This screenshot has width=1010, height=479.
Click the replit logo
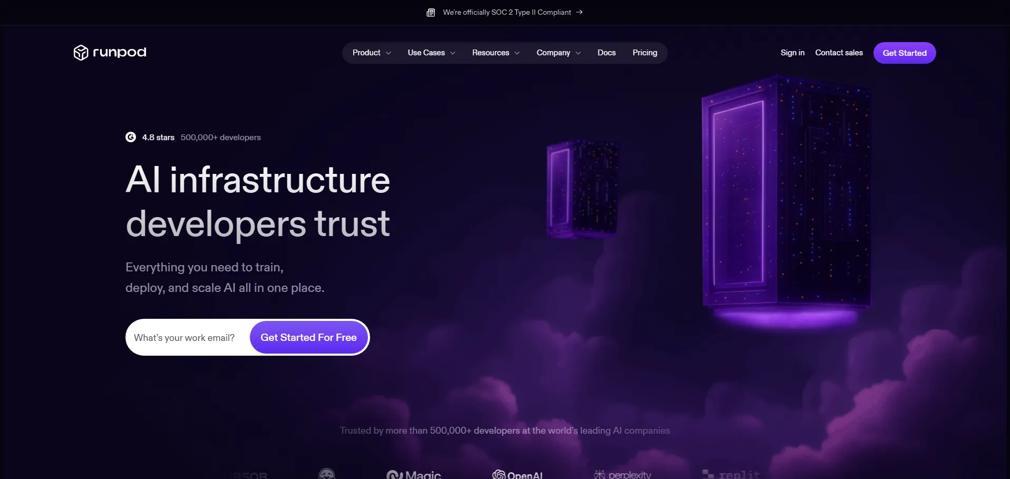731,474
